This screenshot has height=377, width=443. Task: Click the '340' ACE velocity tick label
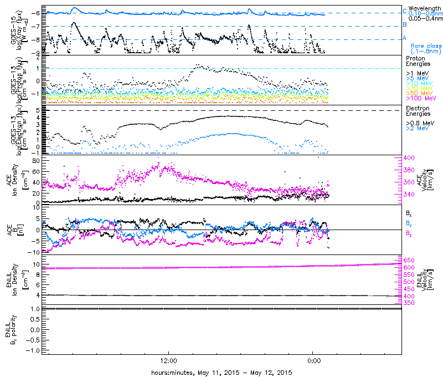pyautogui.click(x=409, y=194)
